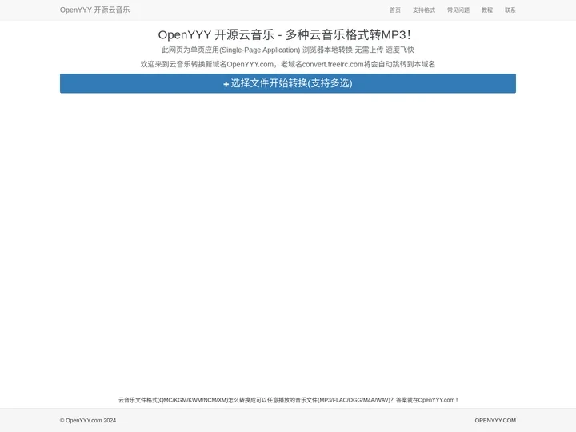
Task: Click the heading OpenYYY 开源云音乐 - 多种云音乐格式转MP3!
Action: coord(284,35)
